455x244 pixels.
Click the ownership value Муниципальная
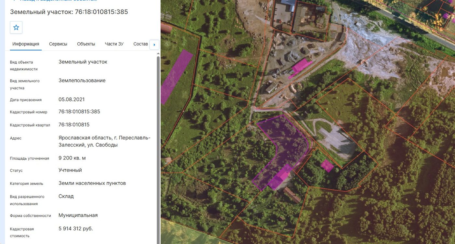(78, 215)
